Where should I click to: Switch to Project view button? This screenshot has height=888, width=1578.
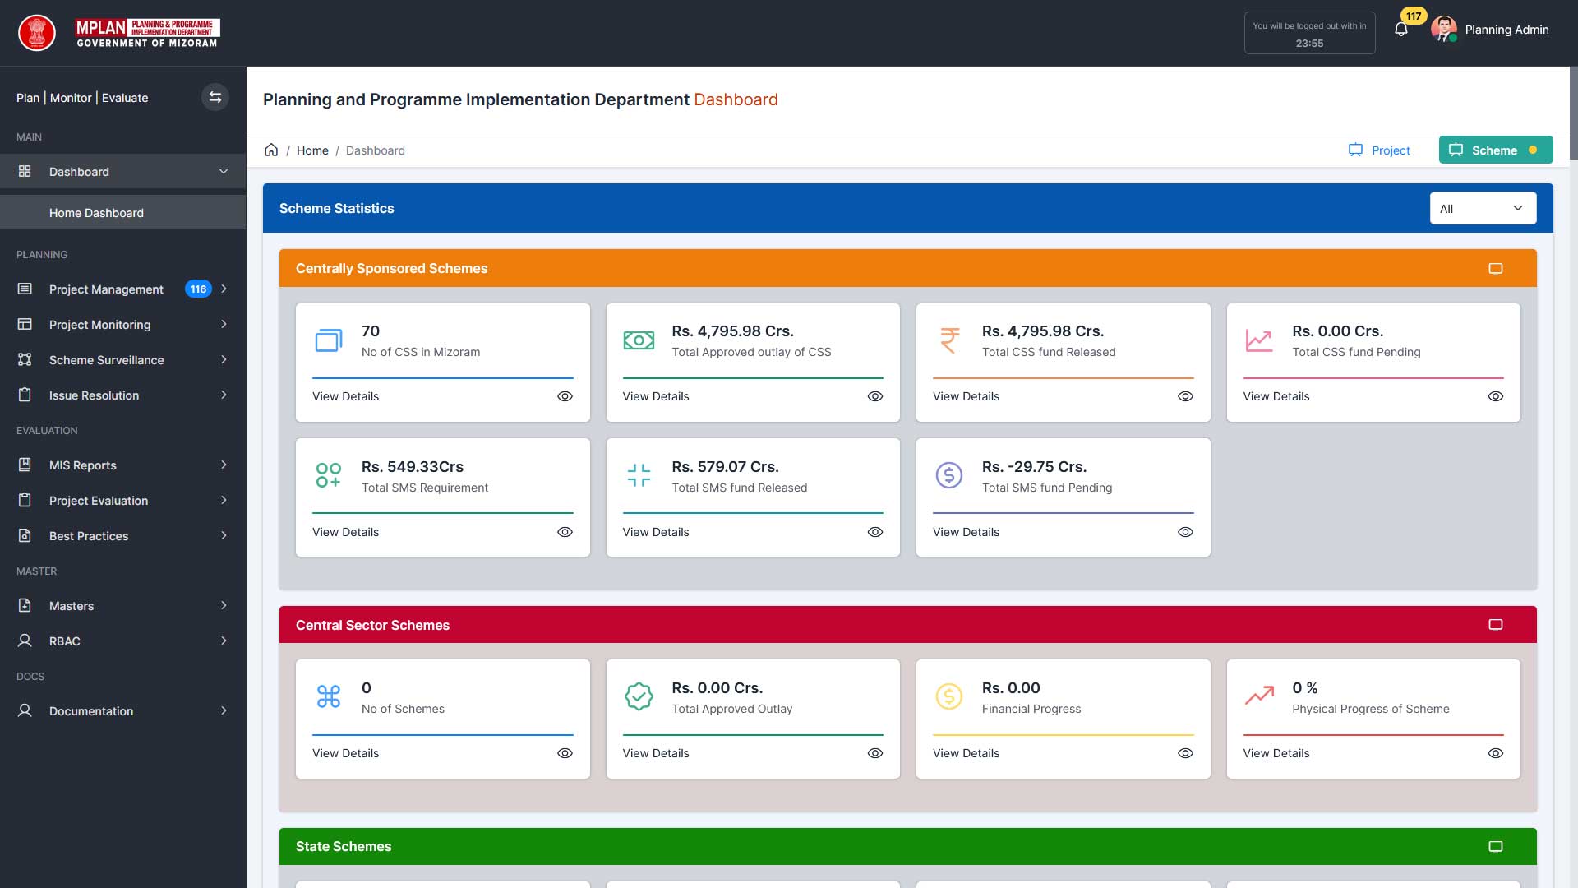pyautogui.click(x=1379, y=150)
